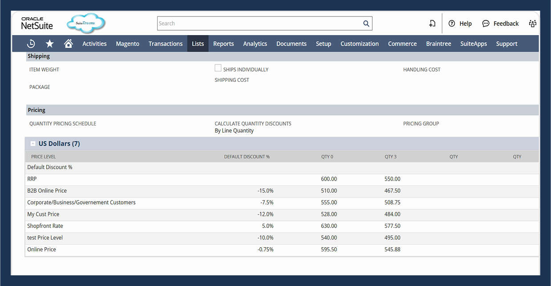Screen dimensions: 551x286
Task: Open the Shortcuts star icon
Action: click(49, 44)
